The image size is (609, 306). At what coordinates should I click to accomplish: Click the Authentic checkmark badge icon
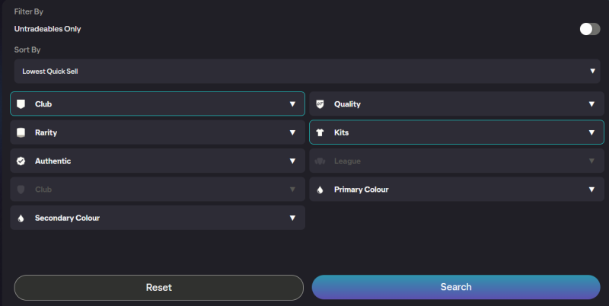(21, 161)
